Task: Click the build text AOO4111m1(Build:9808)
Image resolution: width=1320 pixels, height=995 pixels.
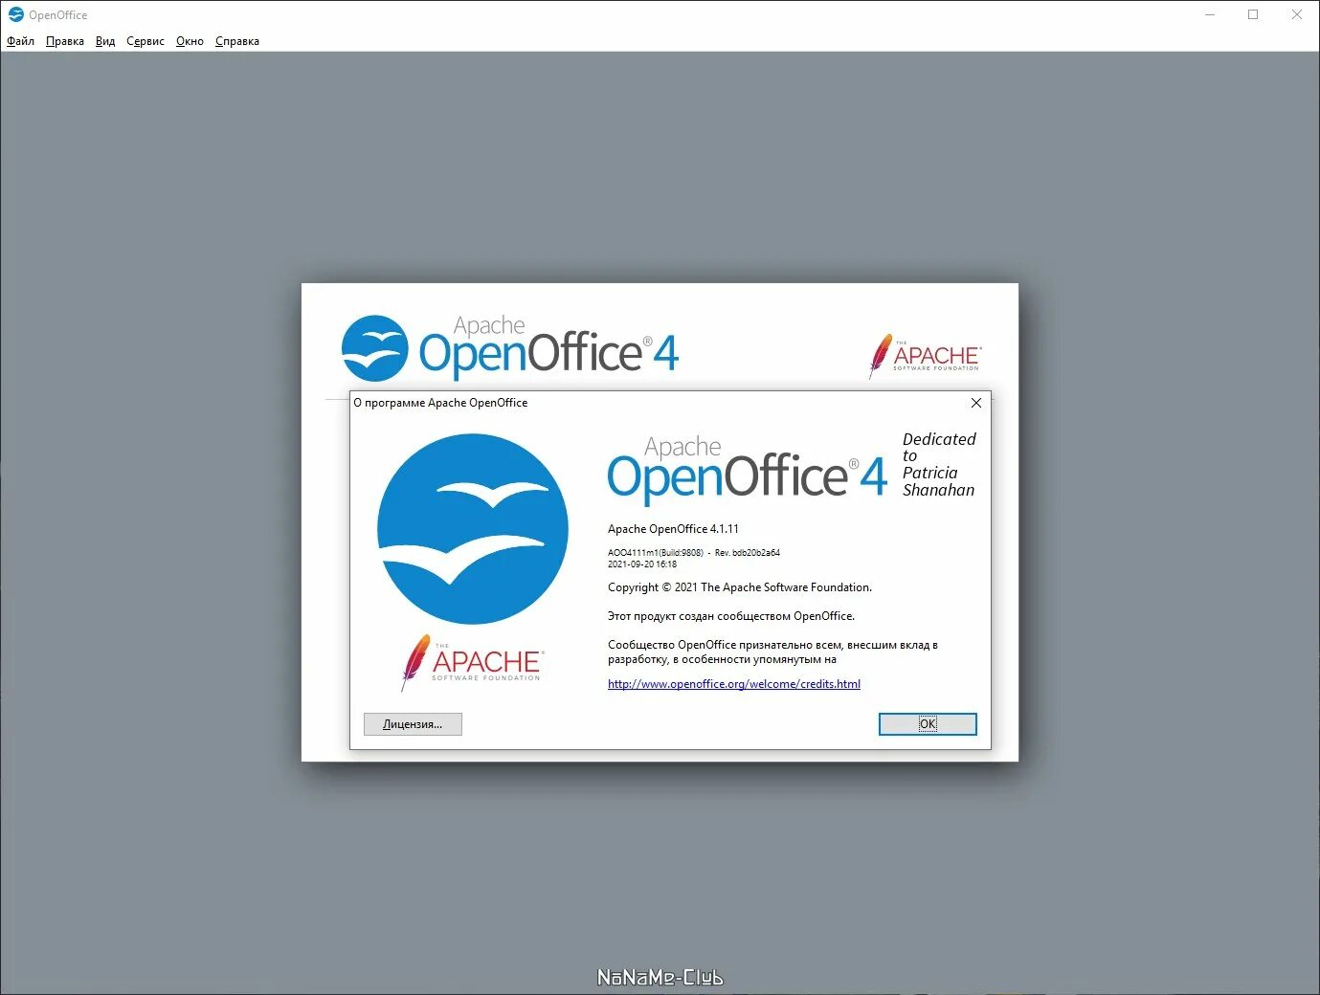Action: (656, 553)
